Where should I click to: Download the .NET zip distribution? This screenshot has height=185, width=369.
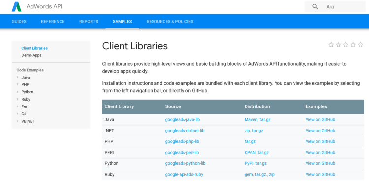[247, 131]
